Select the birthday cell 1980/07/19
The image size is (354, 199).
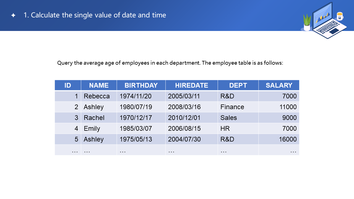pyautogui.click(x=136, y=107)
